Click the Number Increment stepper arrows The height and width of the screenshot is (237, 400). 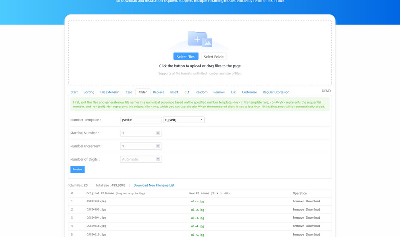[x=158, y=146]
